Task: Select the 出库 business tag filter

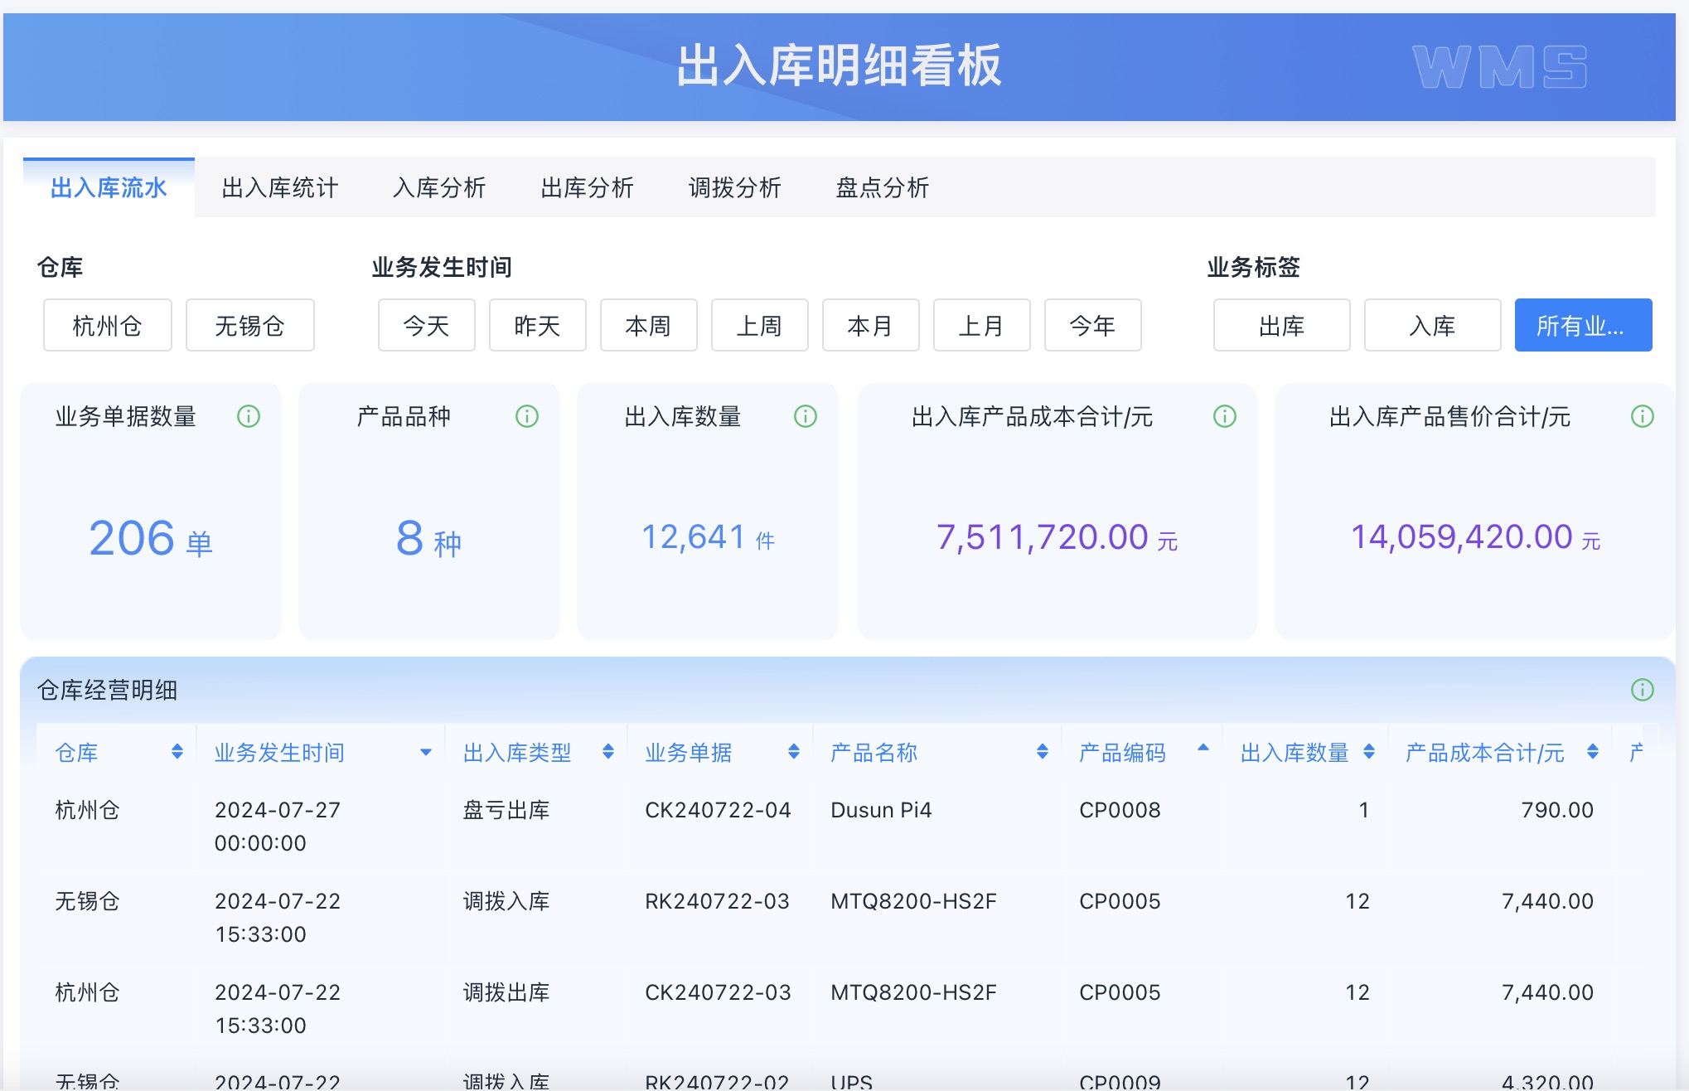Action: (x=1281, y=326)
